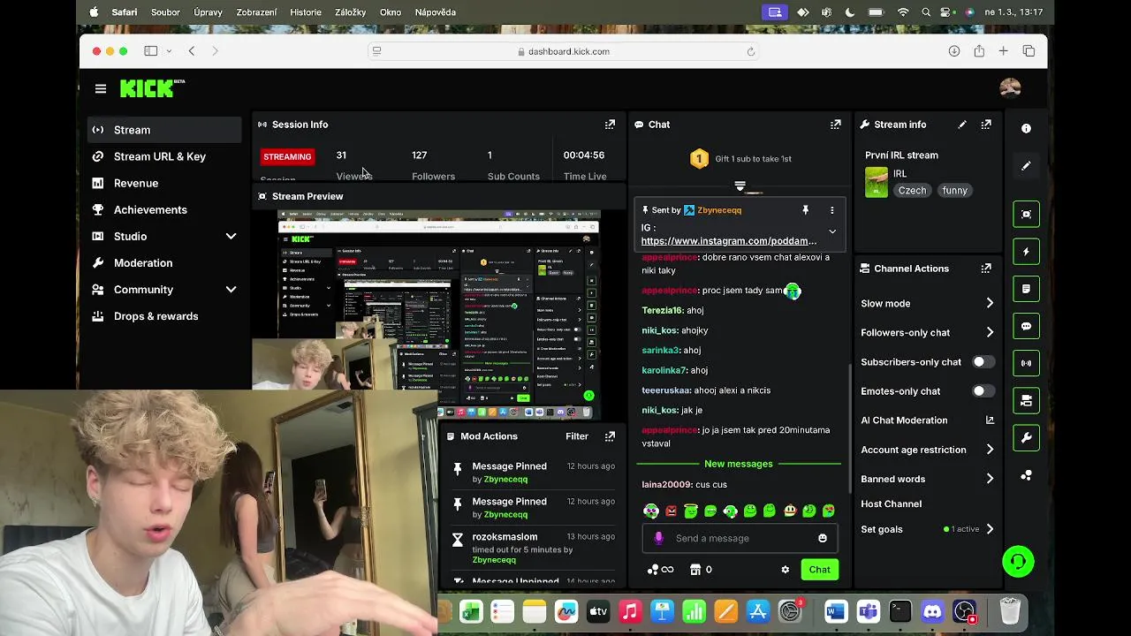Open Safari sidebar dropdown arrow

(x=169, y=51)
